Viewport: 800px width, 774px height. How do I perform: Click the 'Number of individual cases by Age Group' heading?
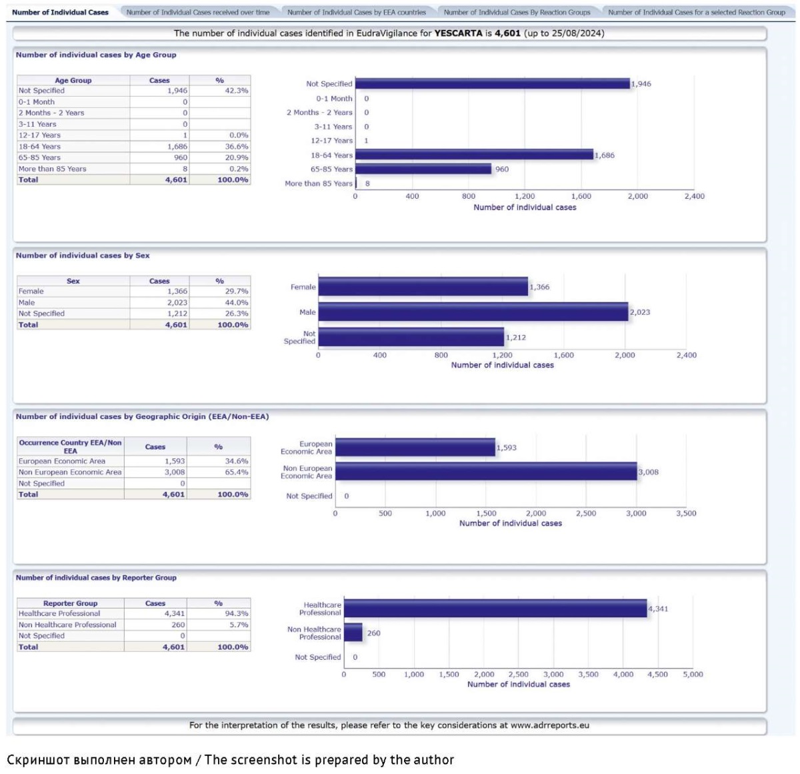tap(96, 55)
